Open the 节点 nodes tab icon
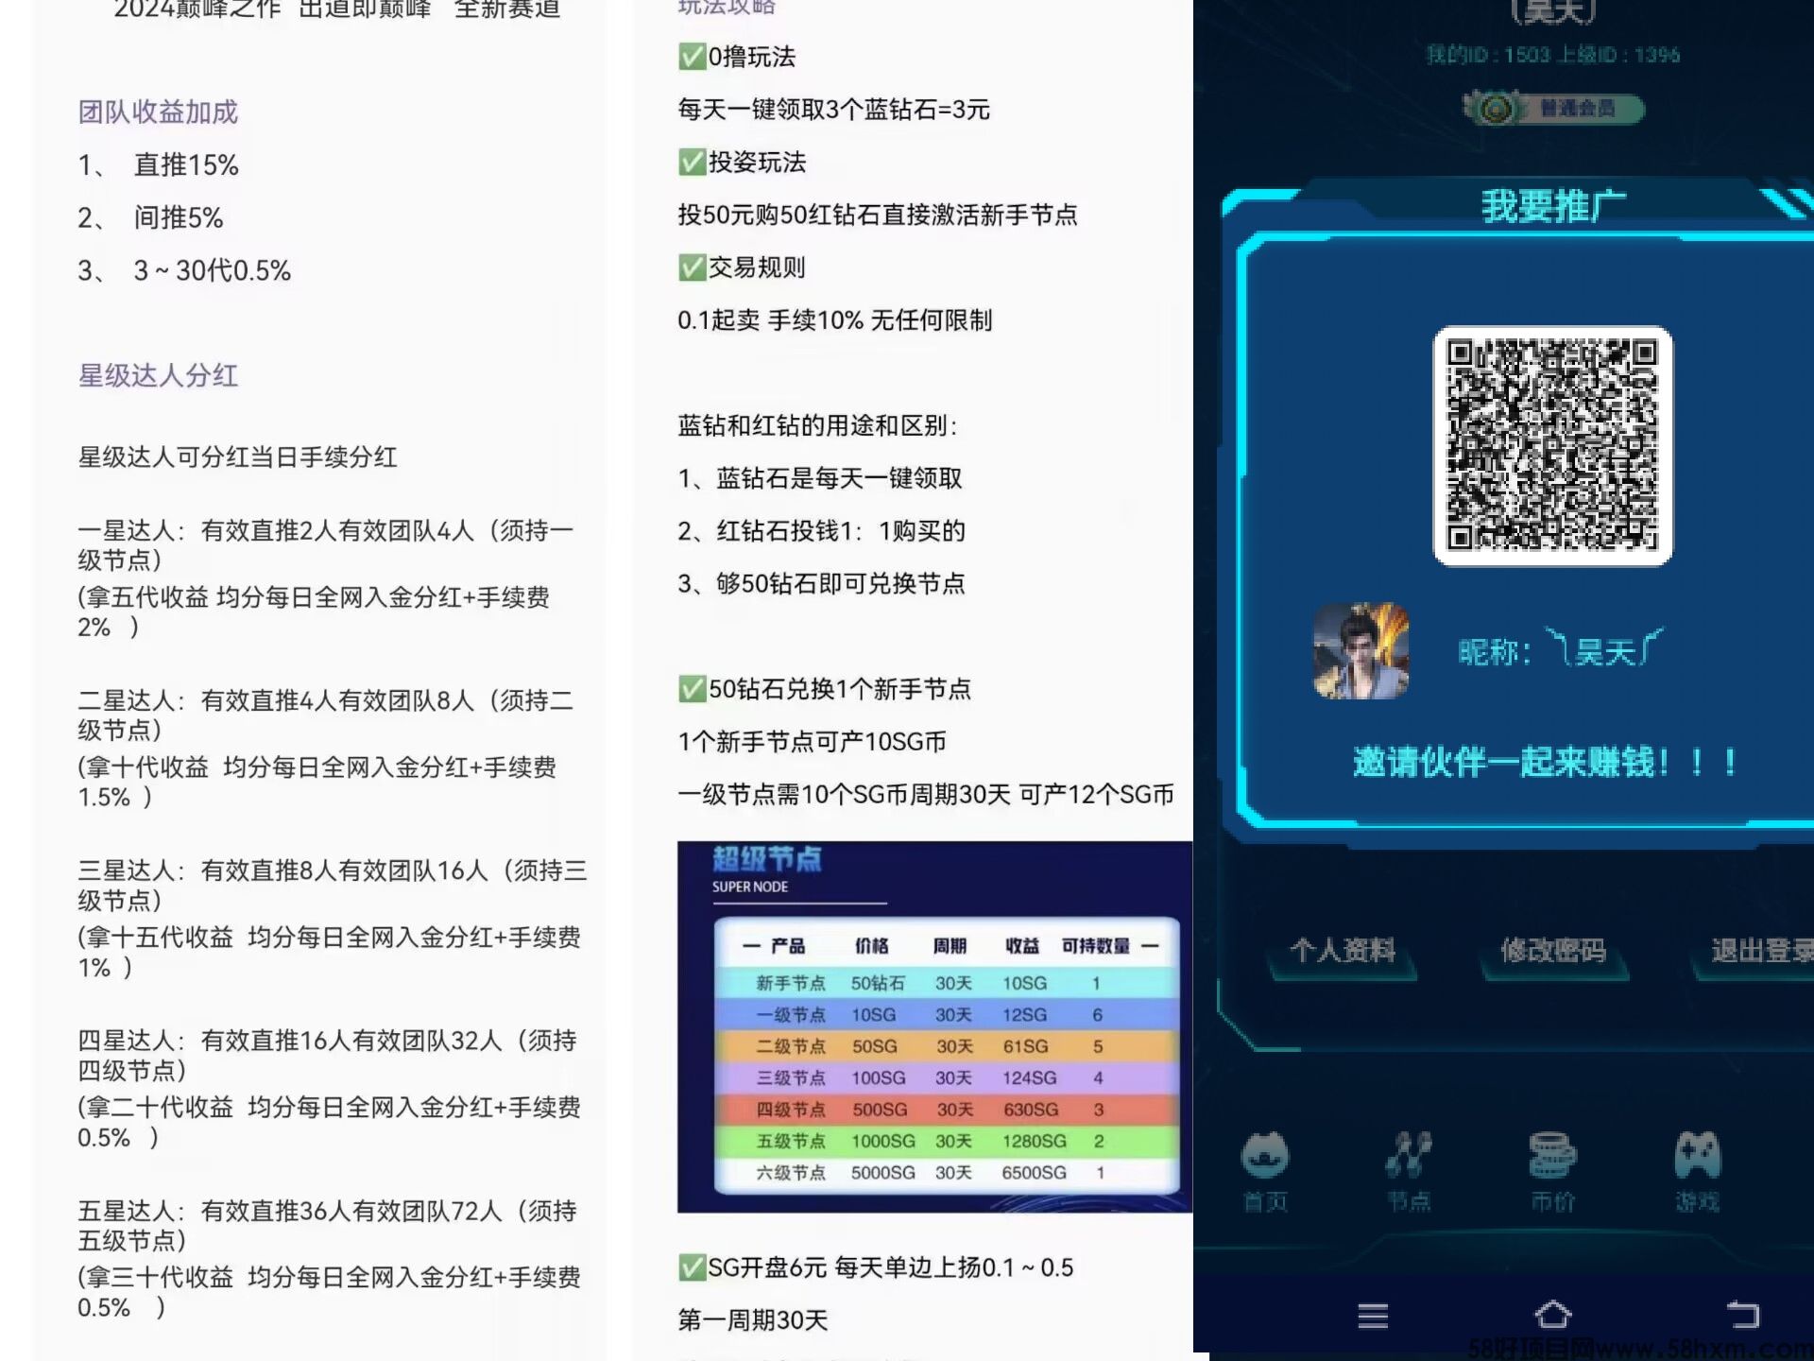Viewport: 1814px width, 1361px height. pos(1409,1170)
